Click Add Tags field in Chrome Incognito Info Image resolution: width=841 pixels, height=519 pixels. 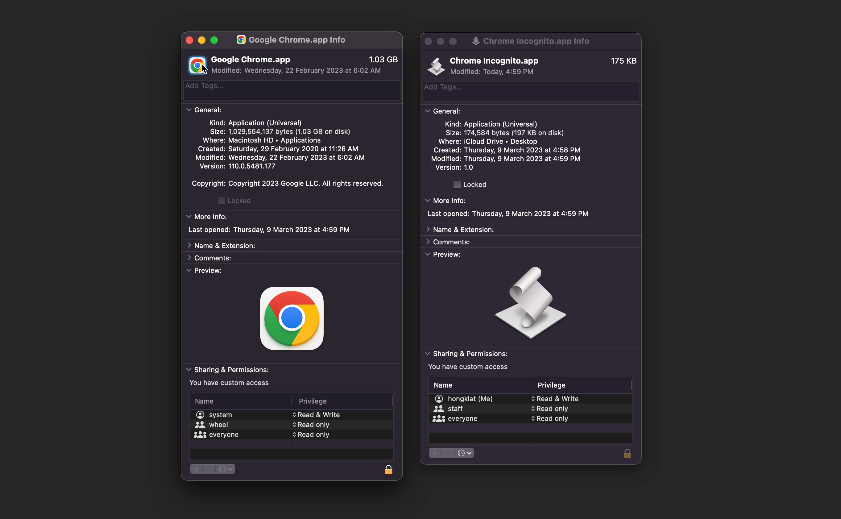coord(530,92)
